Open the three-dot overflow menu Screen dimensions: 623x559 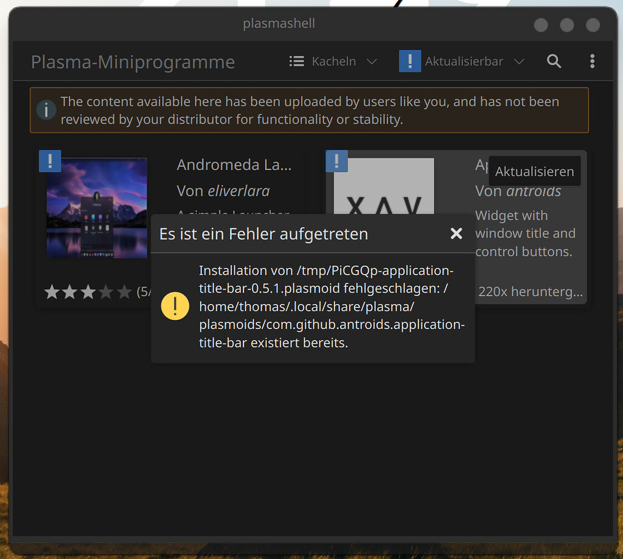coord(592,61)
